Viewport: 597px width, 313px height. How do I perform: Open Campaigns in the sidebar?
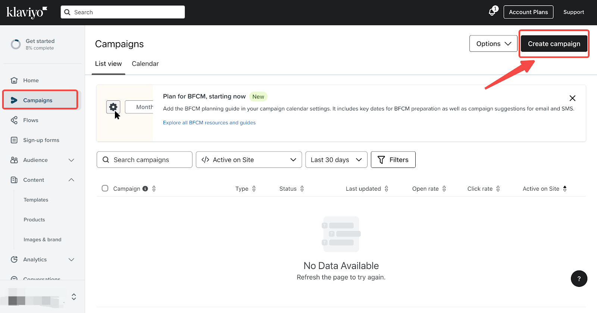(x=40, y=100)
